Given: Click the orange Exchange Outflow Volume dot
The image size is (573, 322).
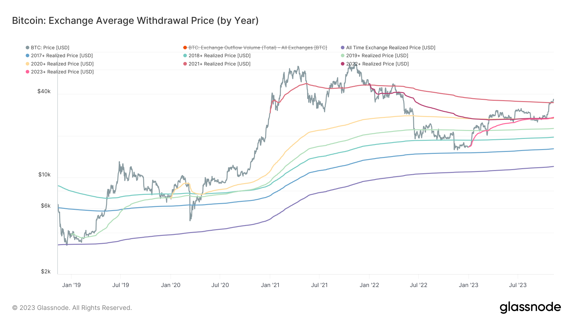Looking at the screenshot, I should click(x=185, y=48).
